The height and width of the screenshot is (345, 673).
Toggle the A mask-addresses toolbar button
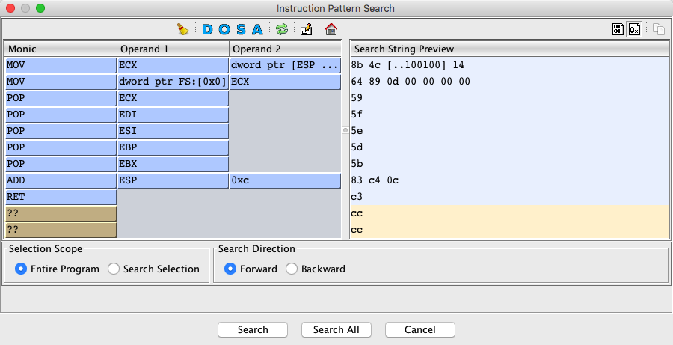[x=257, y=30]
